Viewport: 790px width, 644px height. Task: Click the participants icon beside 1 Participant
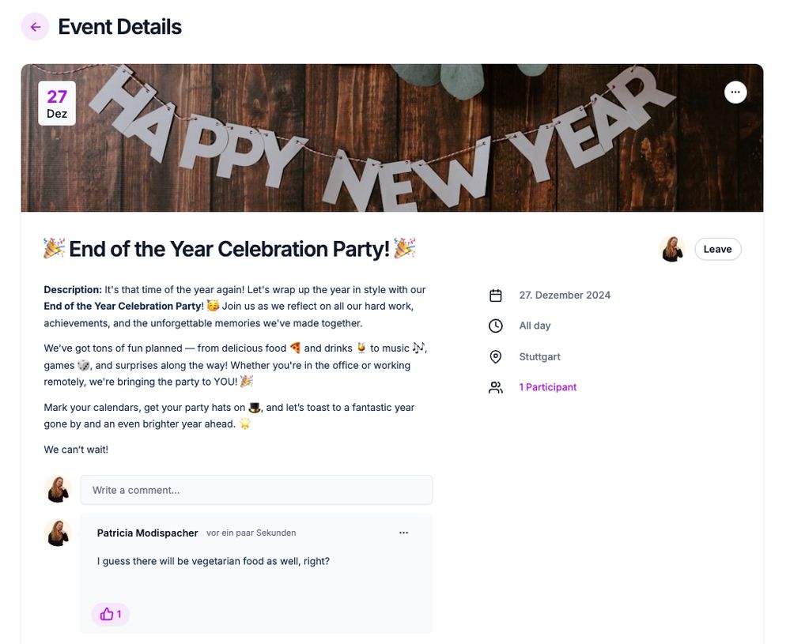click(x=496, y=386)
